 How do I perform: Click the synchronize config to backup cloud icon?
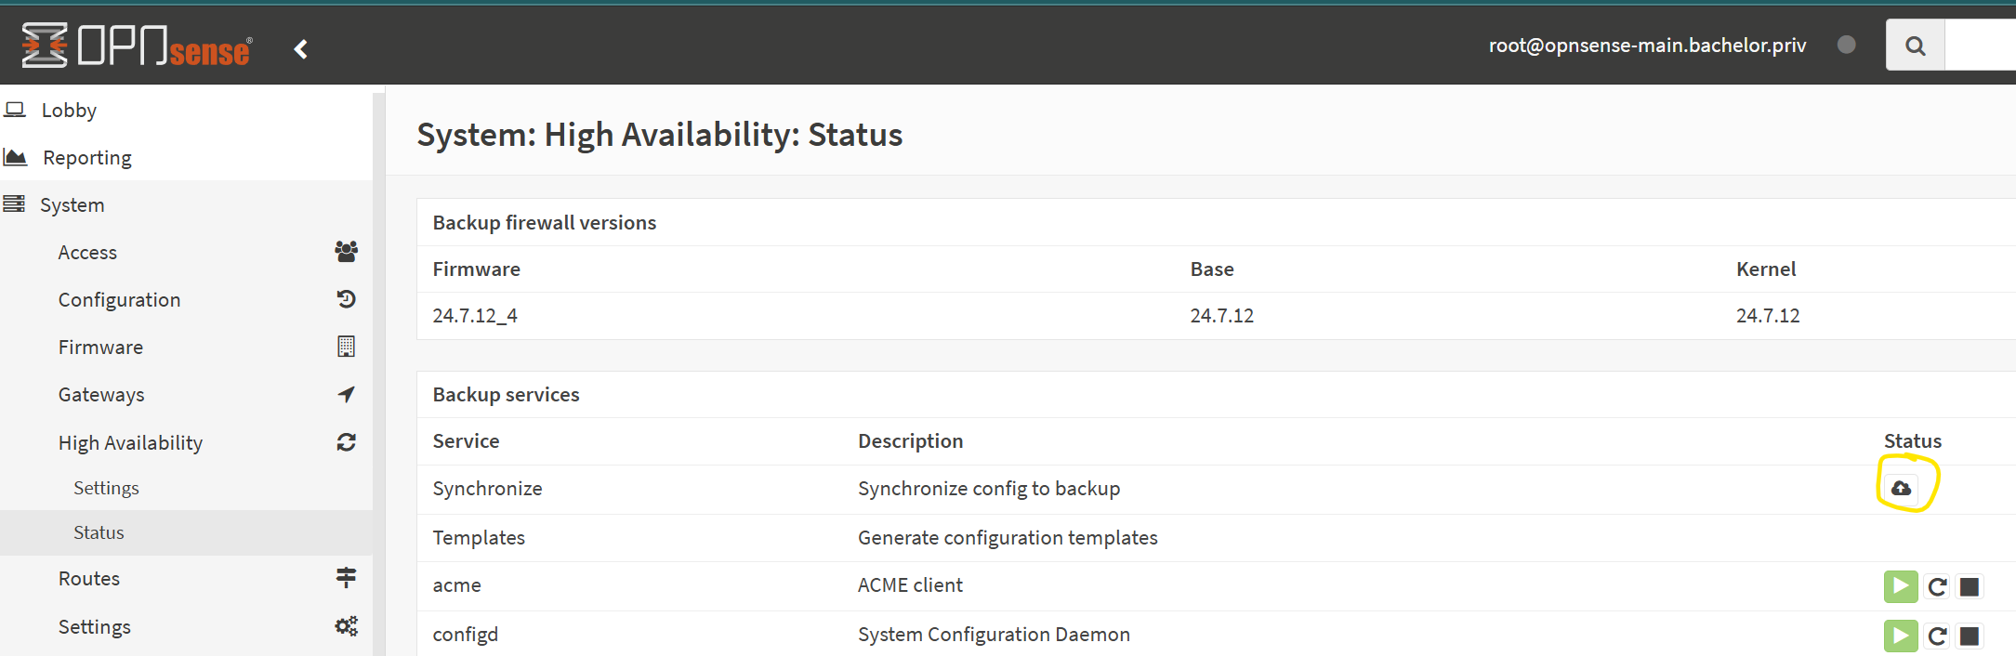(1901, 488)
